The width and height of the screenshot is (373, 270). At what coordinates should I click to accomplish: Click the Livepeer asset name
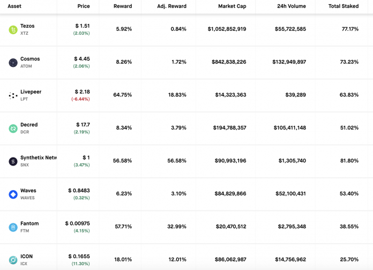click(31, 92)
